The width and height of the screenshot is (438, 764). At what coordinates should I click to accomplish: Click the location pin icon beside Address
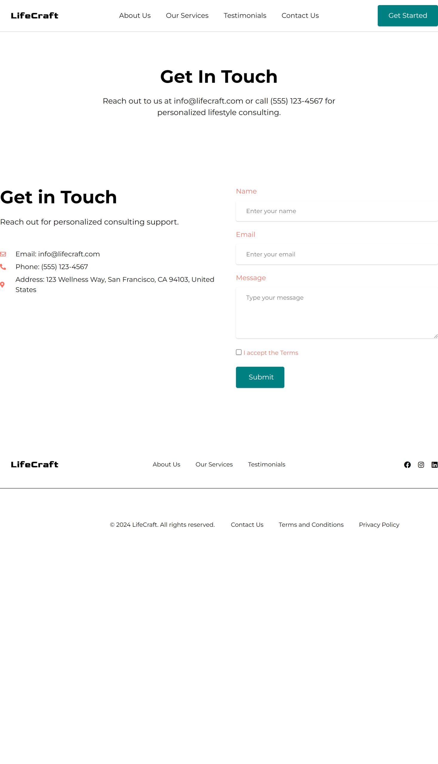(x=2, y=285)
